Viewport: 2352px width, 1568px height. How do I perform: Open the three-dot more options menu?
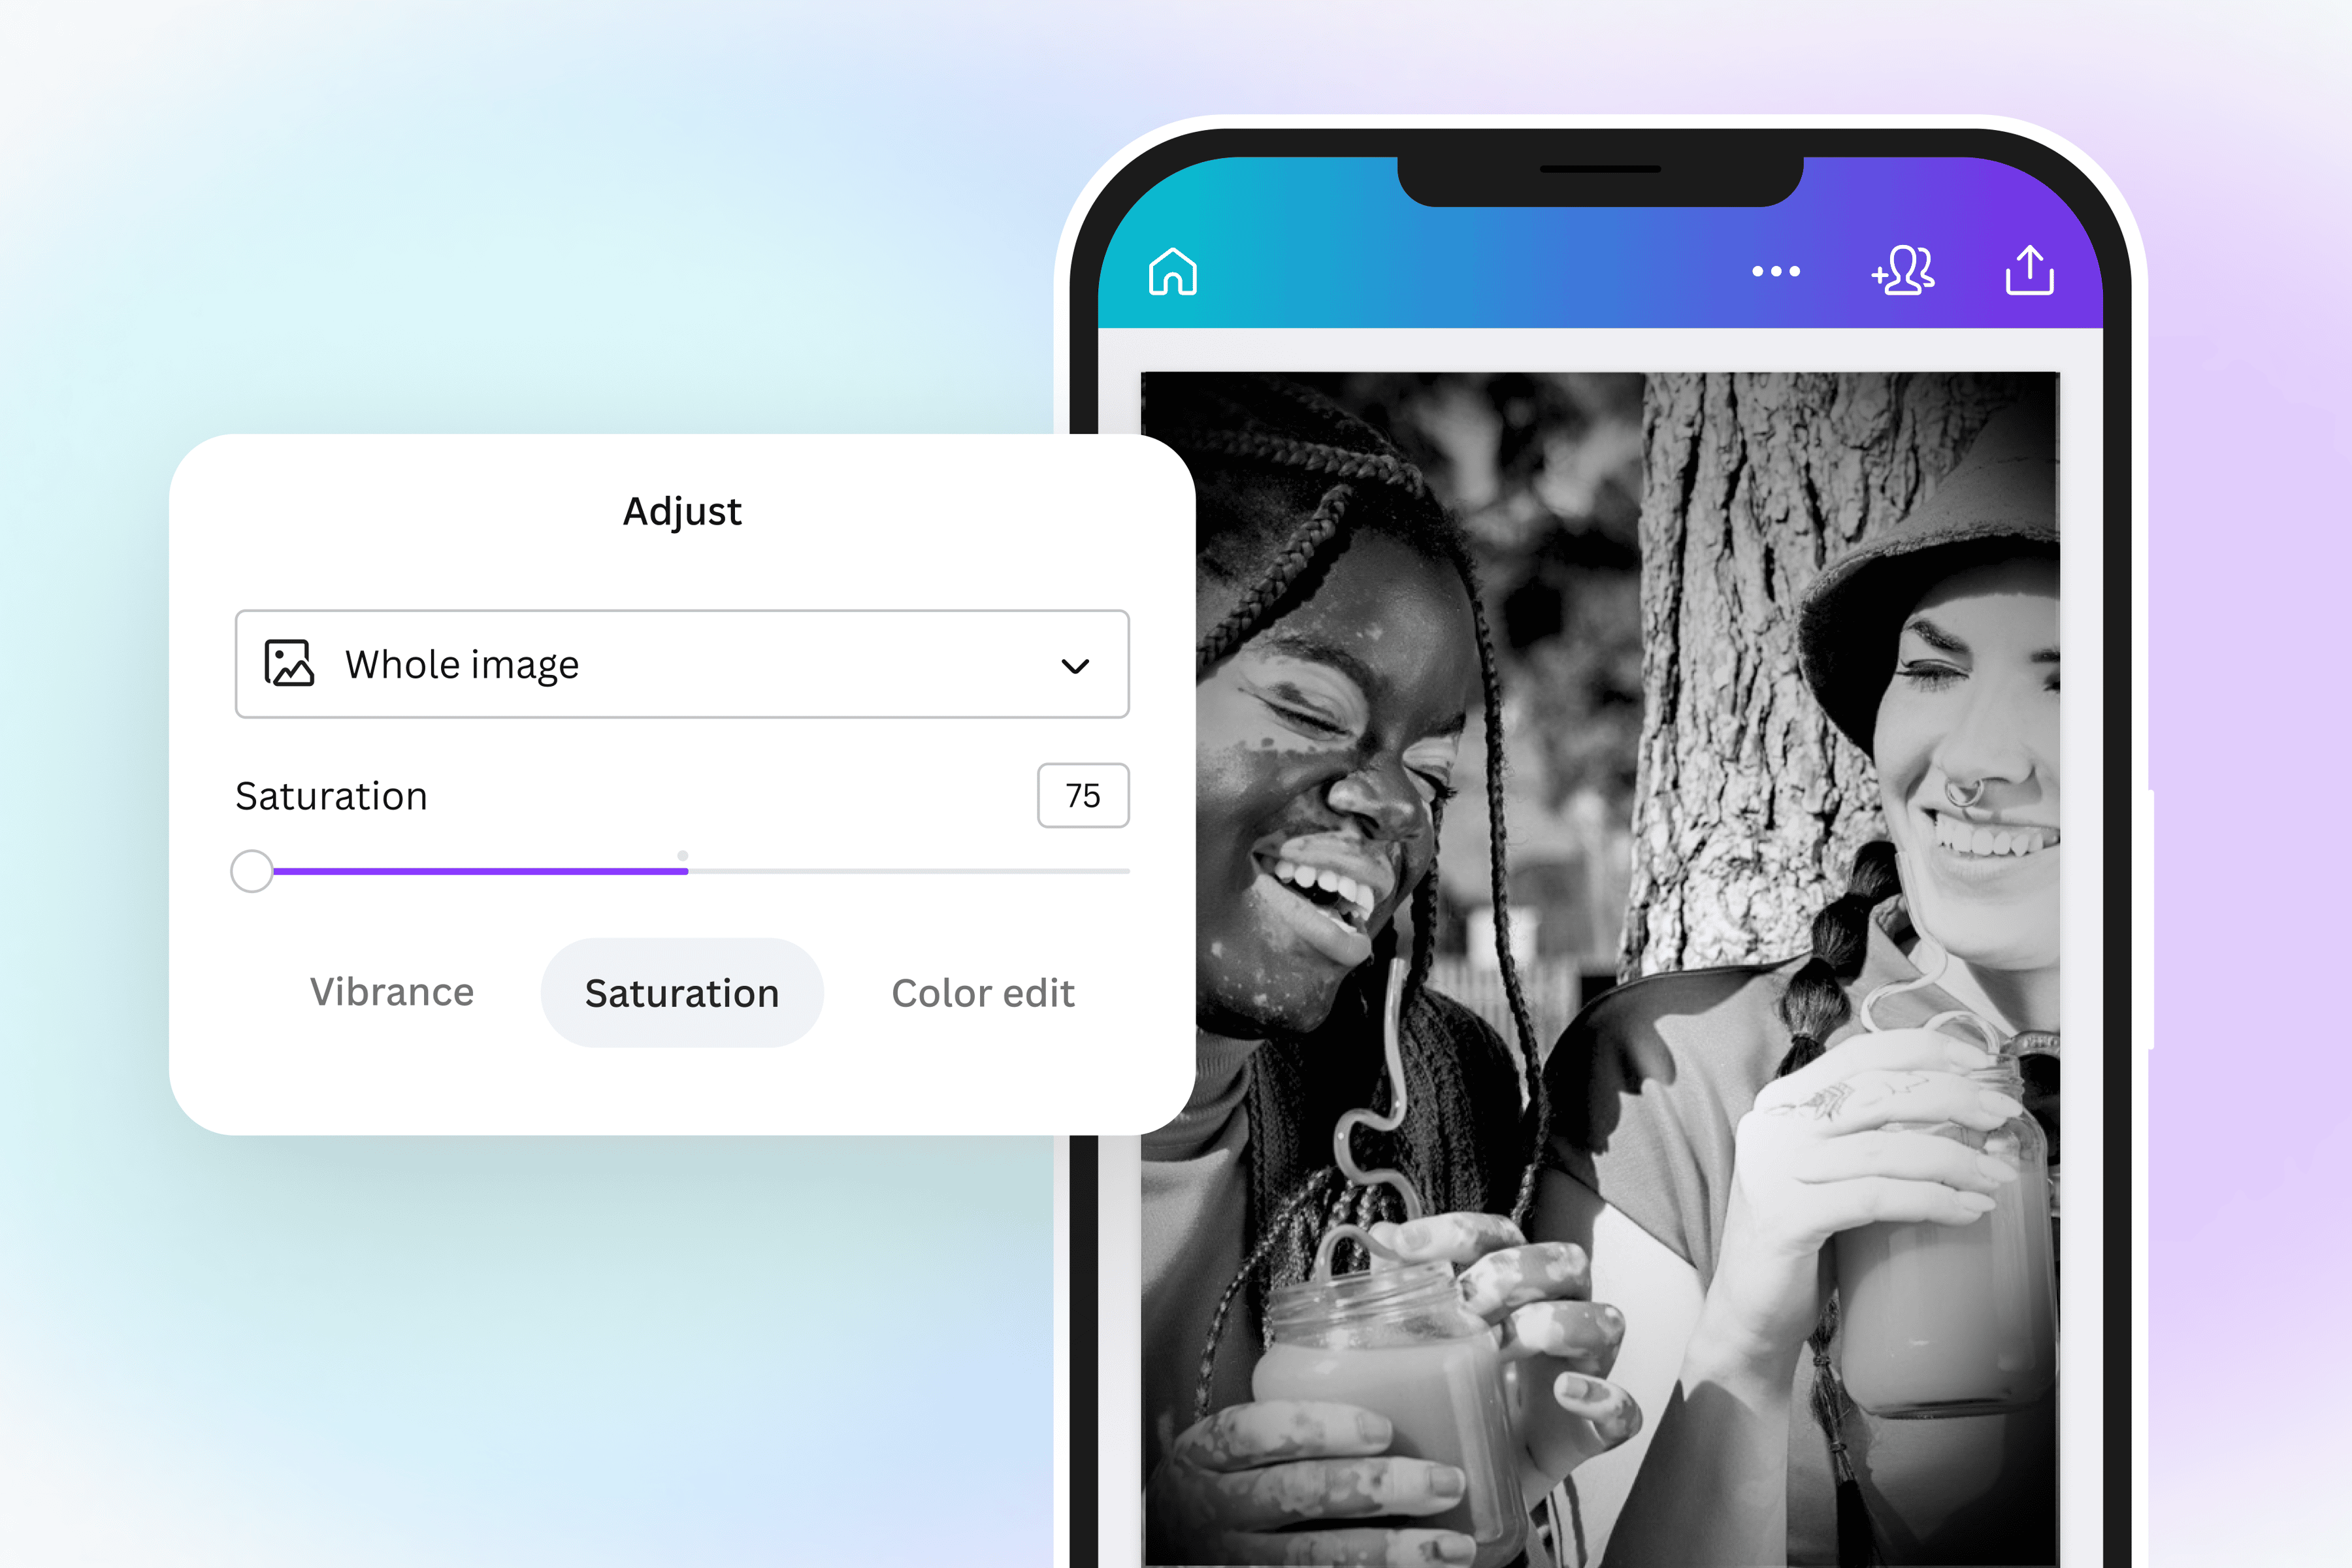coord(1776,271)
